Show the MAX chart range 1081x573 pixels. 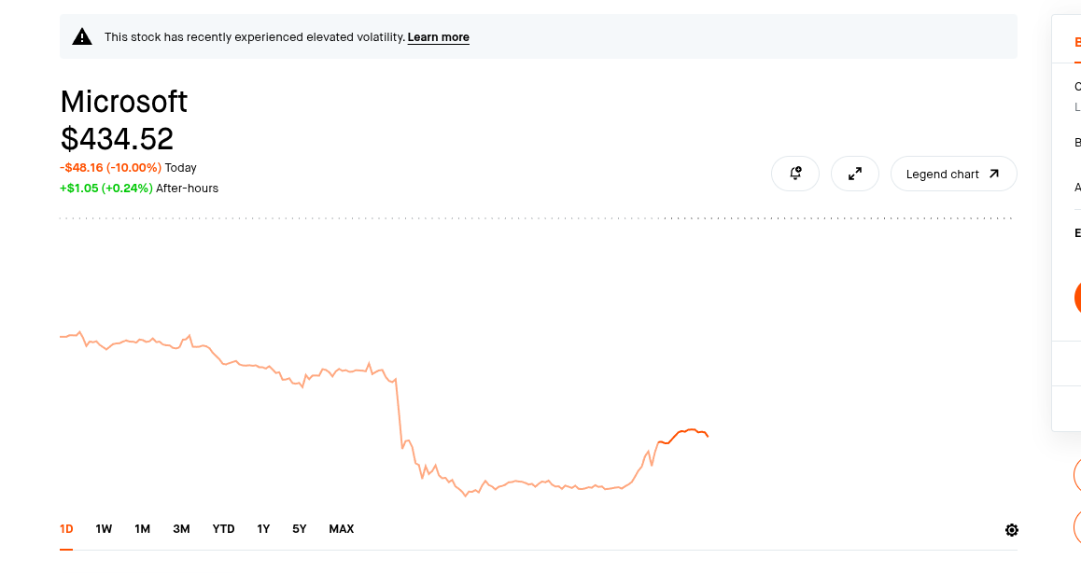click(341, 529)
